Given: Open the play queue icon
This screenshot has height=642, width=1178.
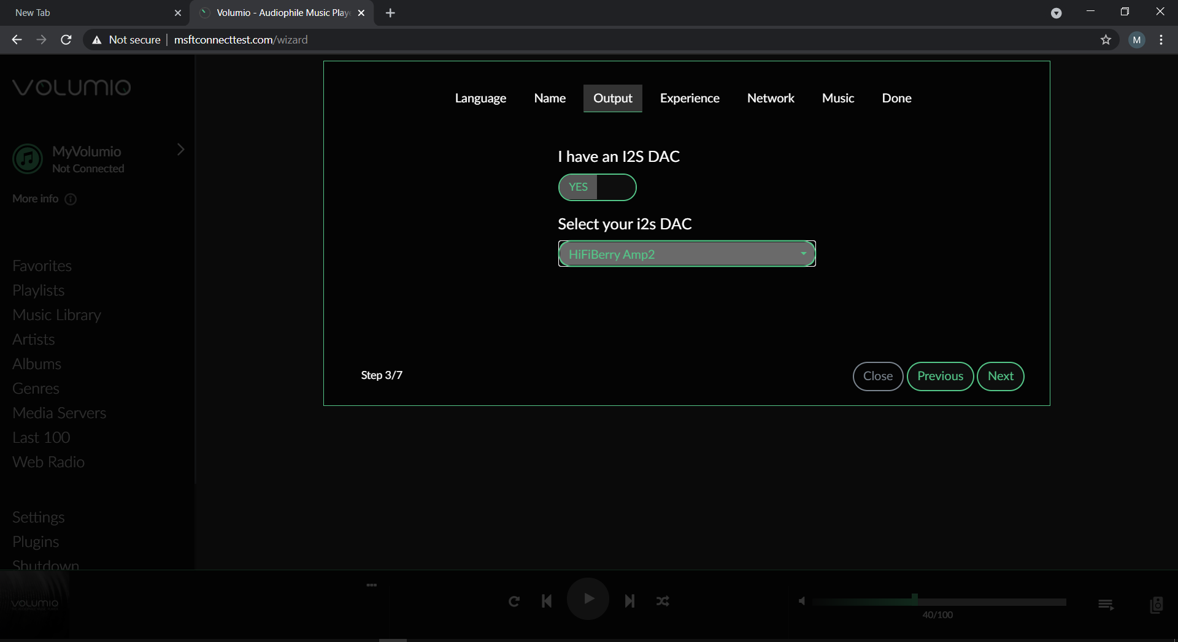Looking at the screenshot, I should click(x=1106, y=605).
